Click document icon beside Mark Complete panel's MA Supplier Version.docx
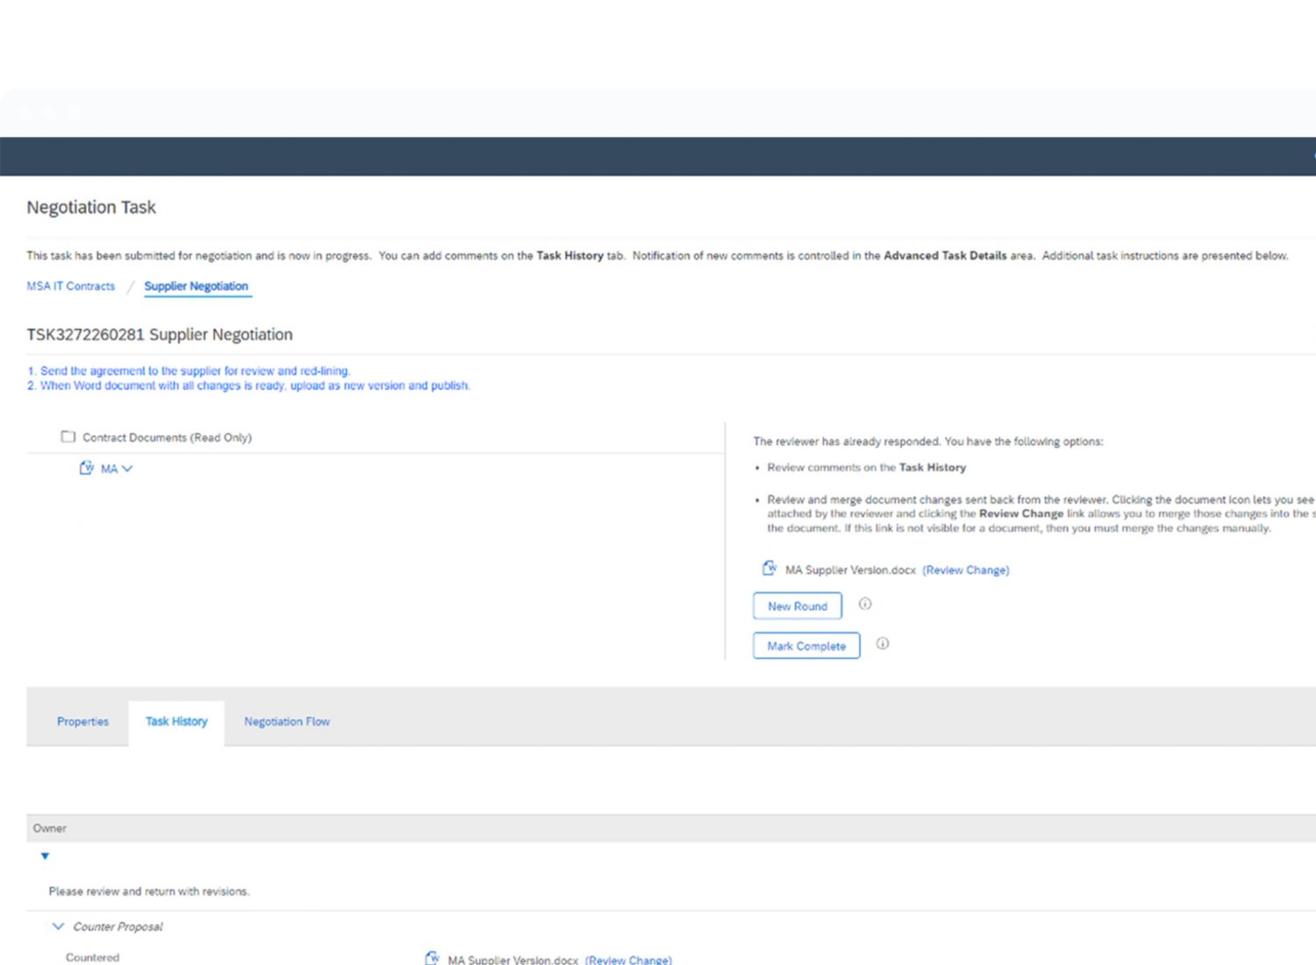1316x965 pixels. click(769, 568)
